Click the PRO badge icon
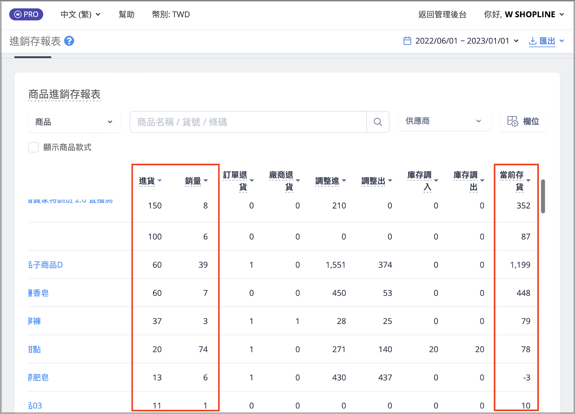The height and width of the screenshot is (414, 575). (26, 14)
